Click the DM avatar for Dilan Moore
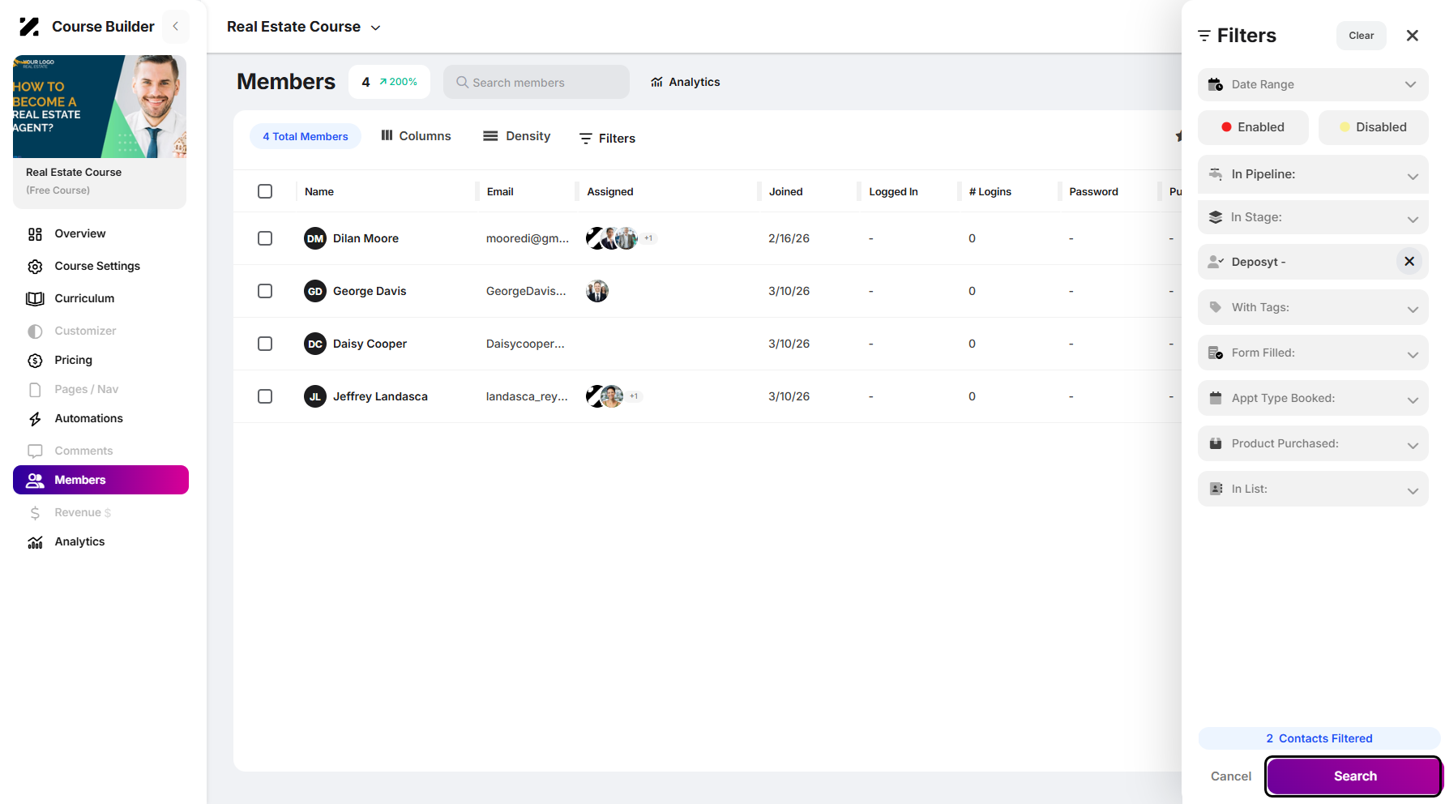 [x=315, y=238]
